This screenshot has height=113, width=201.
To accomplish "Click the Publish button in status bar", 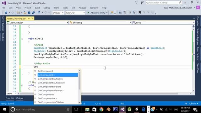I will point(192,104).
